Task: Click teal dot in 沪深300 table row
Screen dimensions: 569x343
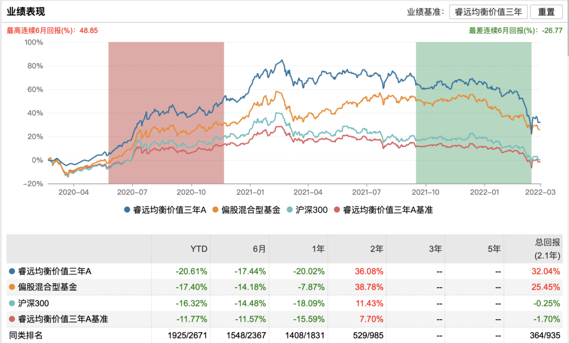Action: (12, 303)
